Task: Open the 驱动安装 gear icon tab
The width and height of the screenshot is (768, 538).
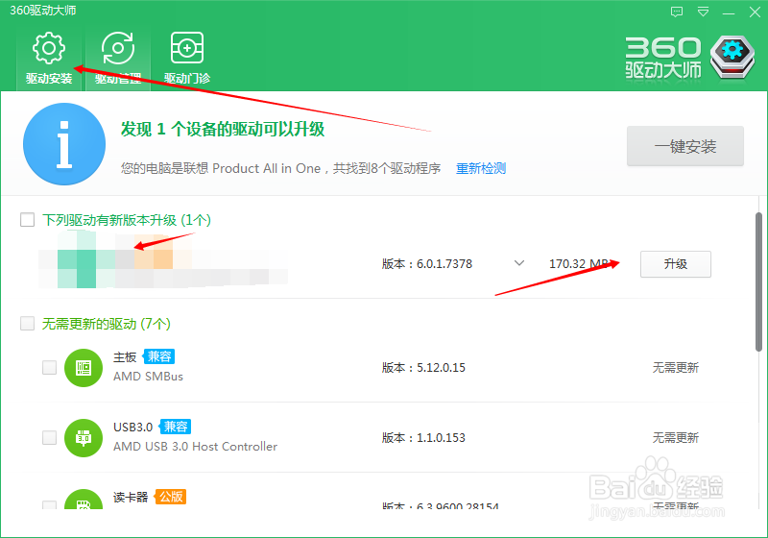Action: 49,58
